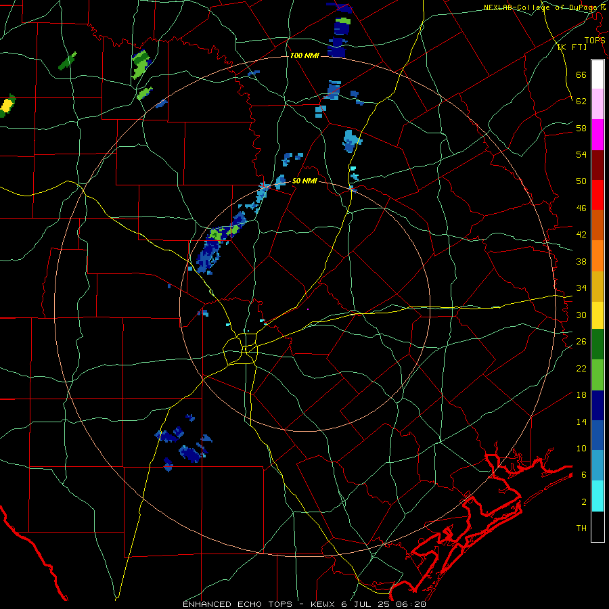Click the dark orange legend swatch

click(597, 225)
